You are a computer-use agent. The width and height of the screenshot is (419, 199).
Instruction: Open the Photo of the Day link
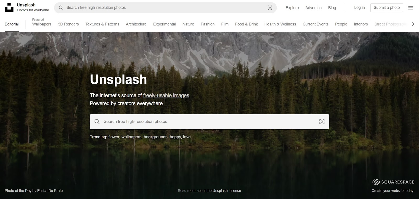click(18, 191)
